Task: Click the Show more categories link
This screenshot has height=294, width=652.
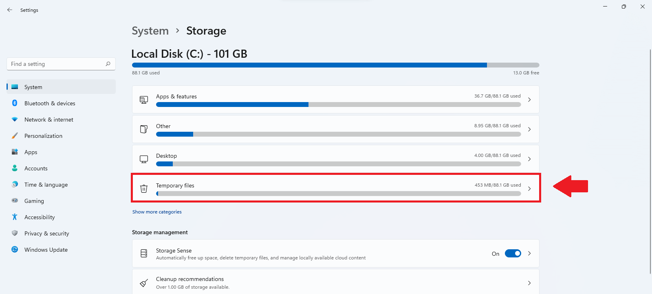Action: click(157, 212)
